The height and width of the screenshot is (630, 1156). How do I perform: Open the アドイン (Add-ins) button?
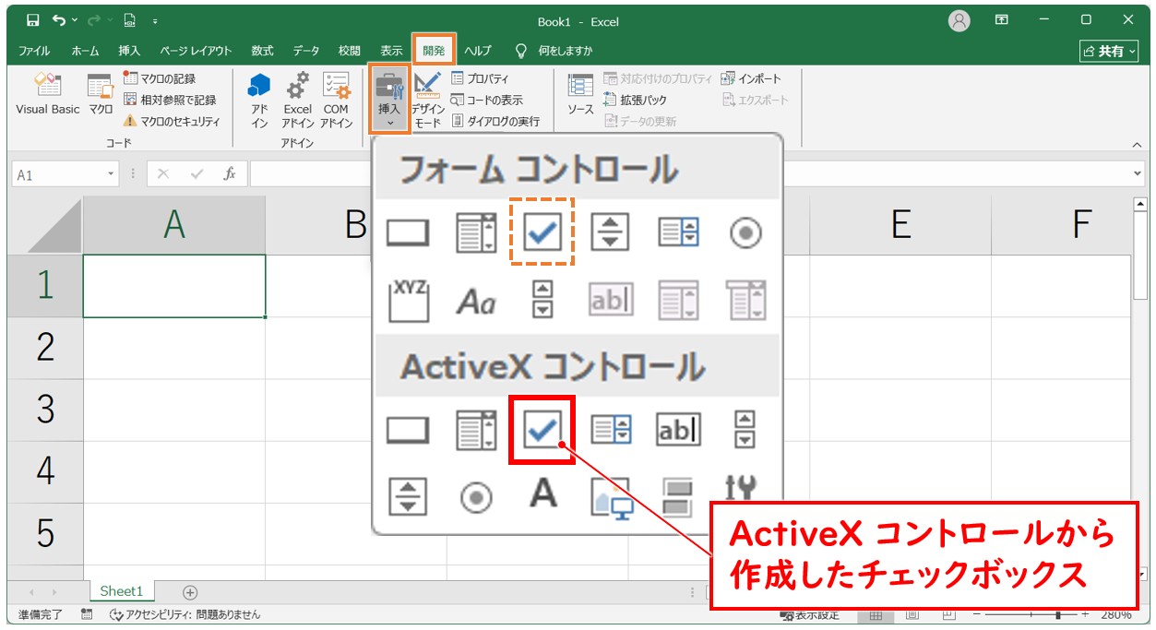[x=259, y=100]
